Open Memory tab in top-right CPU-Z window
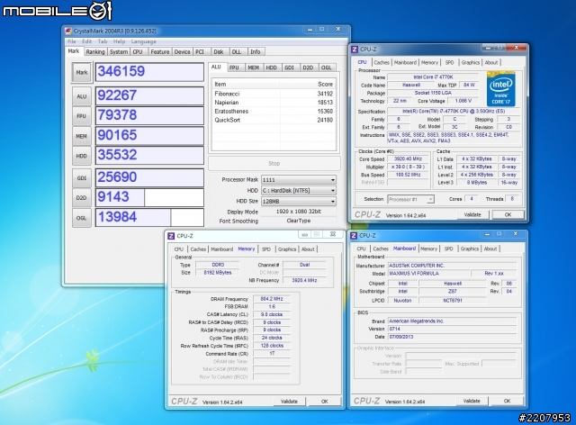This screenshot has height=425, width=576. 430,62
